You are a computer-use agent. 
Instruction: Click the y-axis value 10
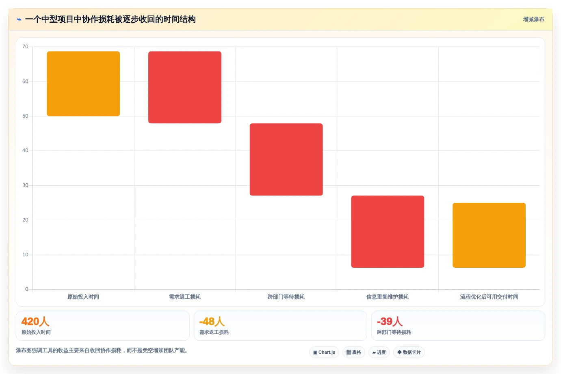point(25,255)
